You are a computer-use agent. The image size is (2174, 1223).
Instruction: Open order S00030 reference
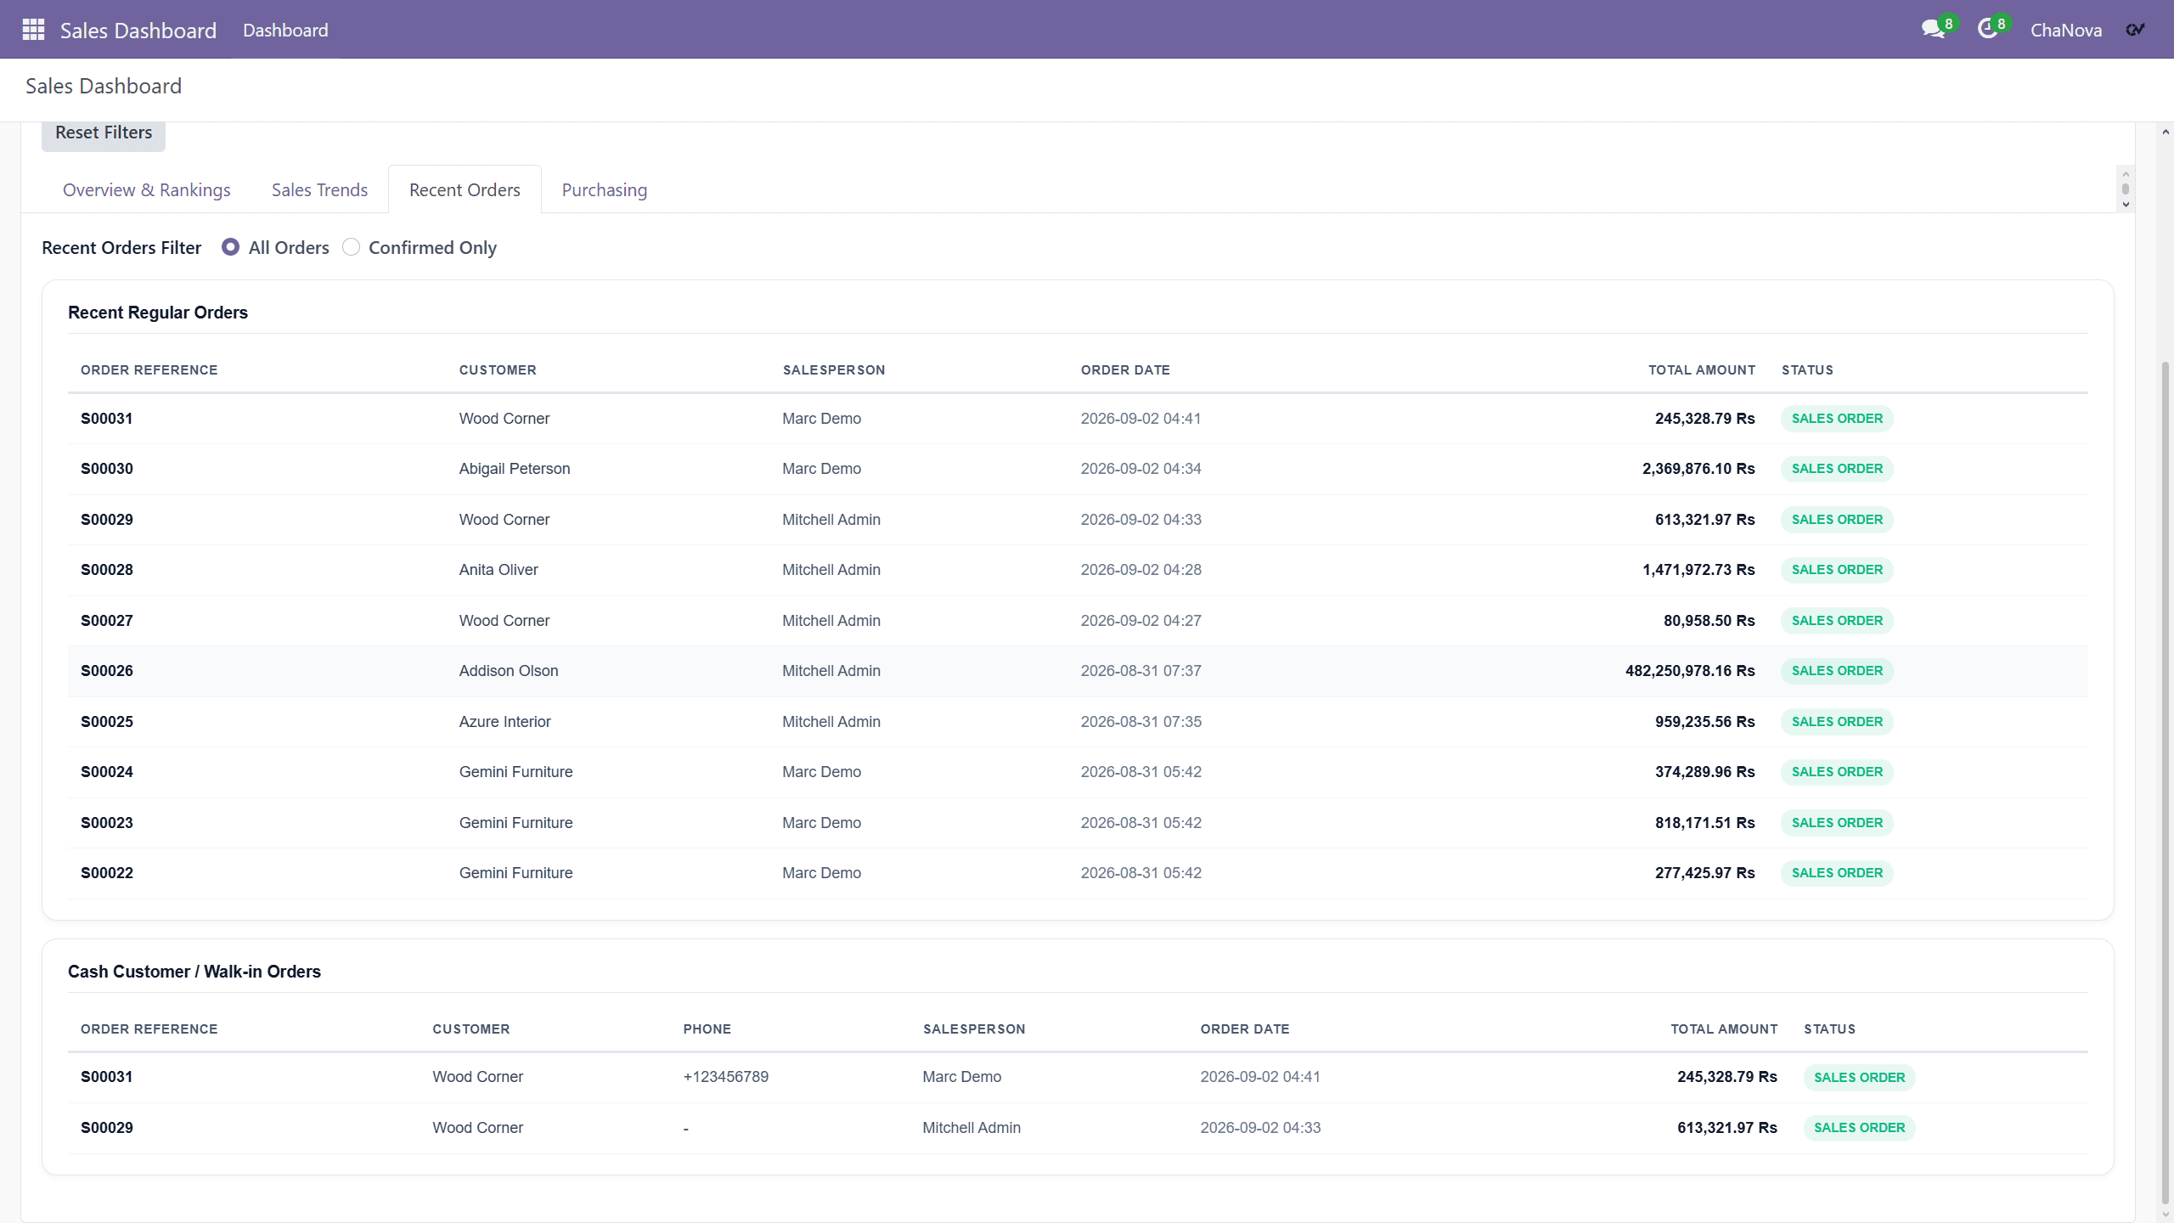tap(106, 469)
